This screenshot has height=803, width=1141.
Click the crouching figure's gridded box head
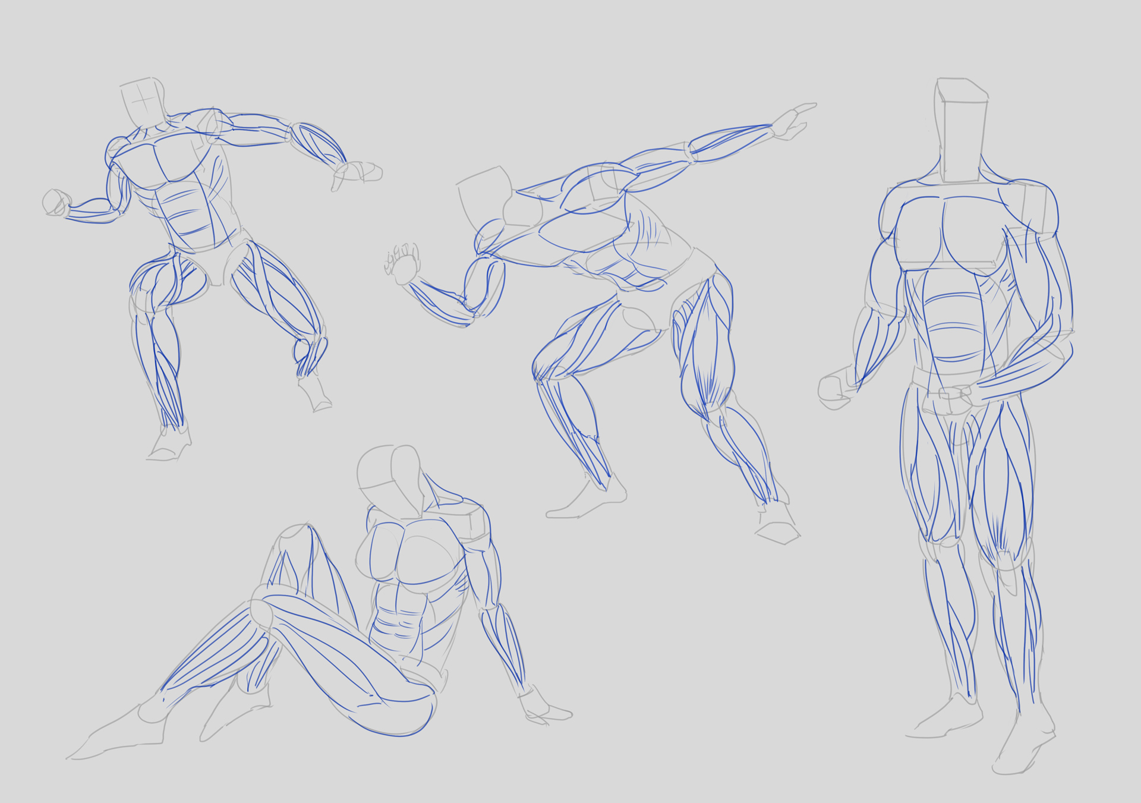143,103
